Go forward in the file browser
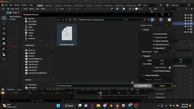This screenshot has width=194, height=109. [x=62, y=20]
